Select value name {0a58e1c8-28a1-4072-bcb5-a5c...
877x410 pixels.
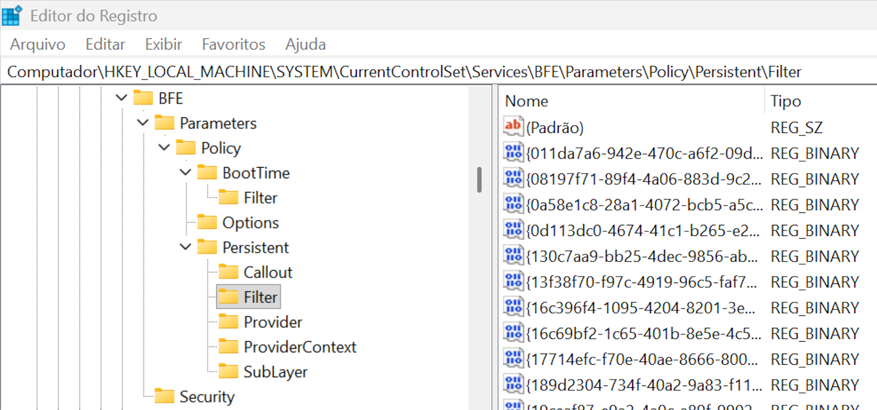[x=645, y=205]
